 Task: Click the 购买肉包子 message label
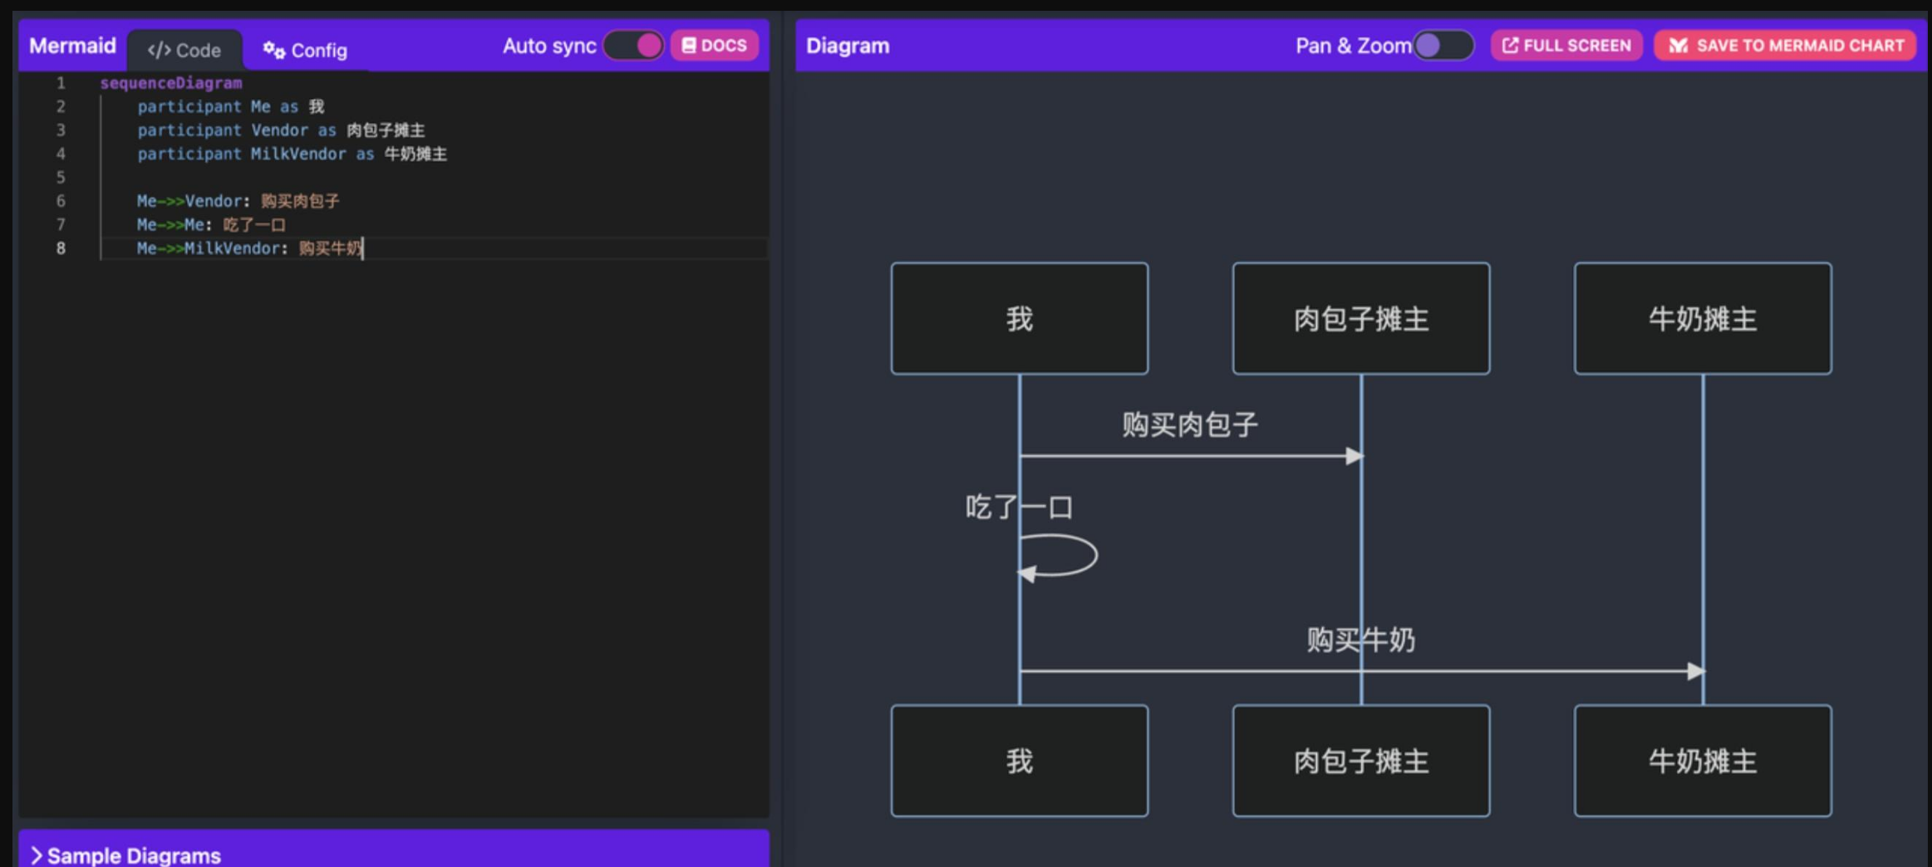(1190, 424)
